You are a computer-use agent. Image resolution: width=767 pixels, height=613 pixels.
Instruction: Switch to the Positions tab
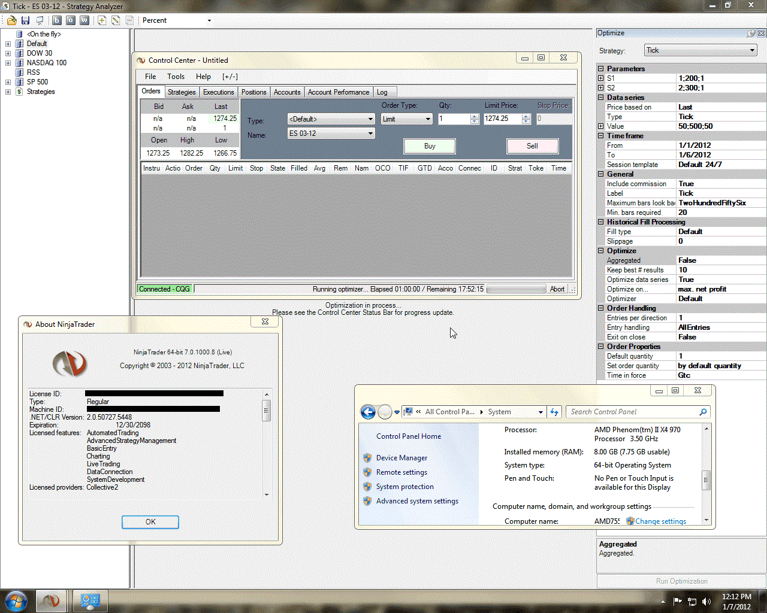click(254, 92)
